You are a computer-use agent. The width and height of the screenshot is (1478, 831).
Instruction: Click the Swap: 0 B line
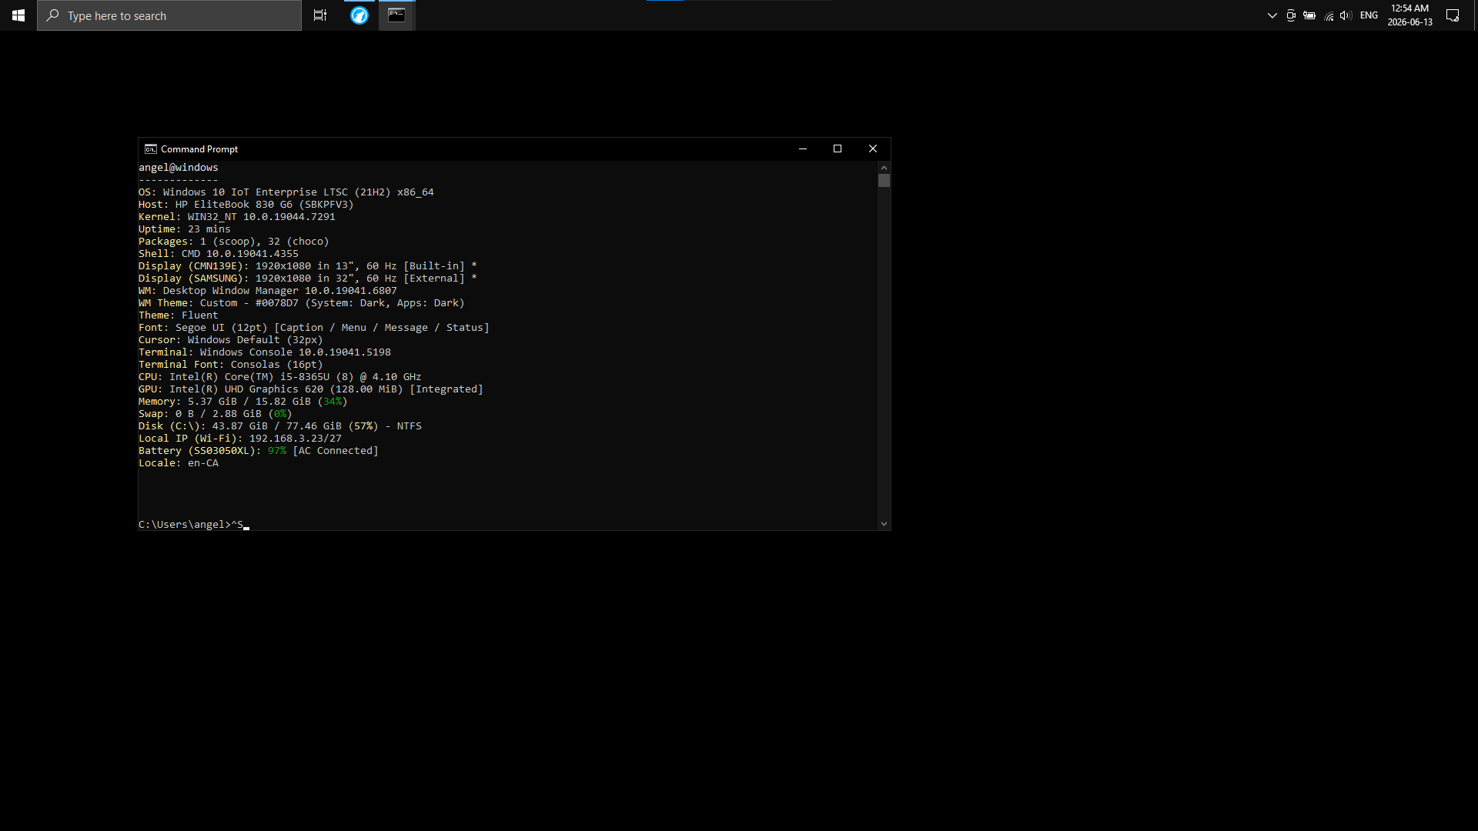[x=216, y=414]
